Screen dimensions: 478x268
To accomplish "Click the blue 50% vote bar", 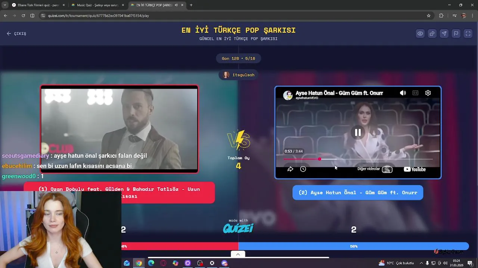I will [x=353, y=246].
